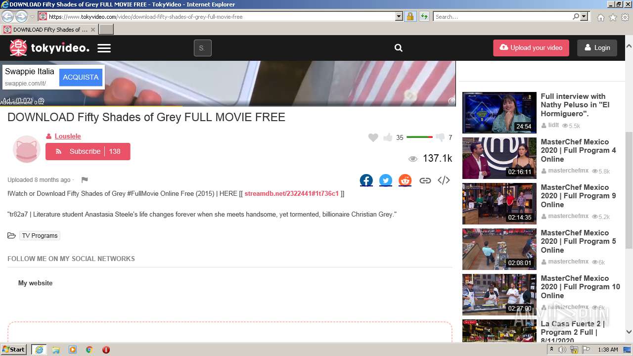
Task: Open the Login button
Action: coord(597,48)
